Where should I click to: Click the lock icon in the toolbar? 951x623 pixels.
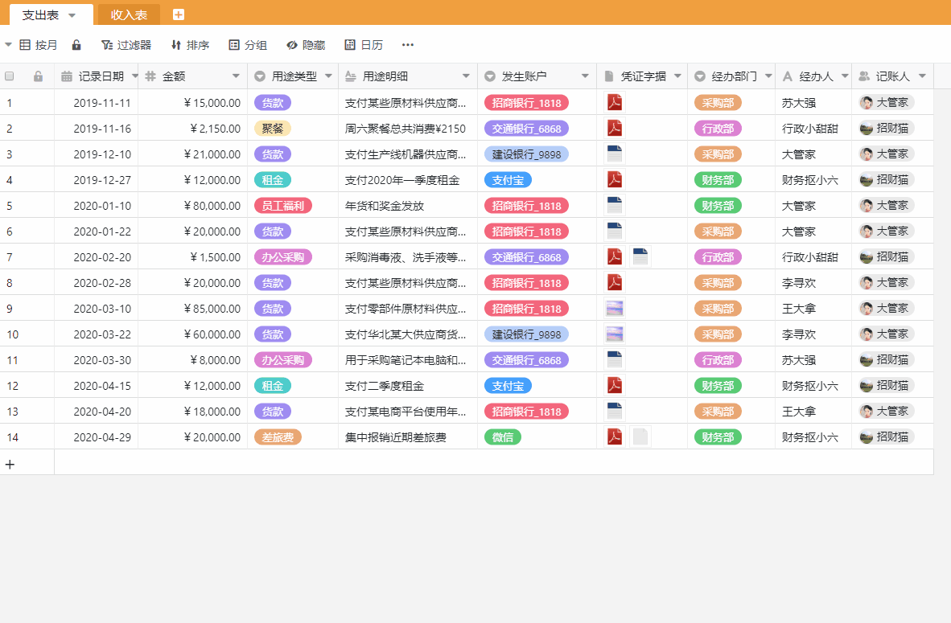tap(76, 45)
